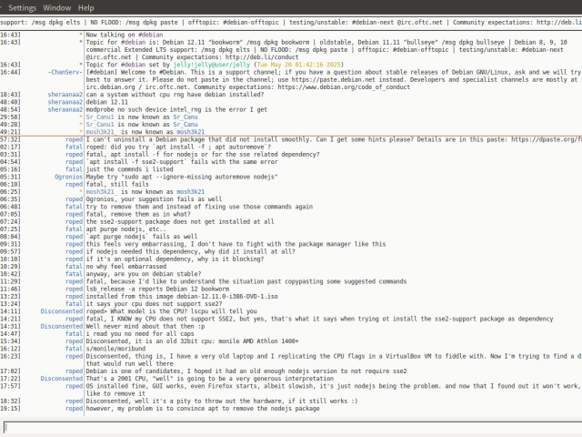Click the channel topic bar field
This screenshot has width=582, height=437.
291,22
